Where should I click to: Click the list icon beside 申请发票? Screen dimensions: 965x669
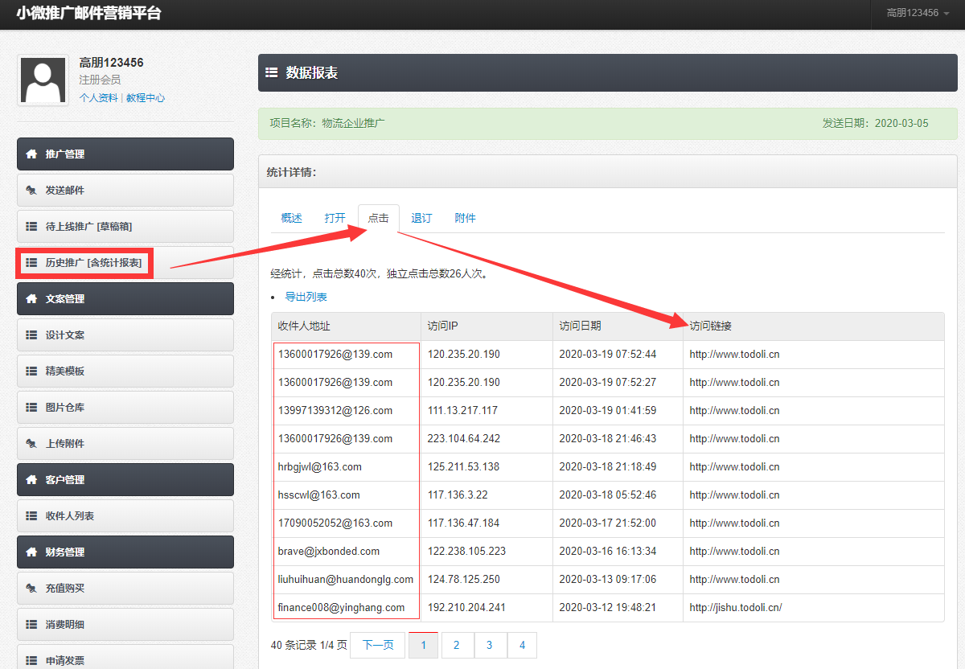pos(31,661)
